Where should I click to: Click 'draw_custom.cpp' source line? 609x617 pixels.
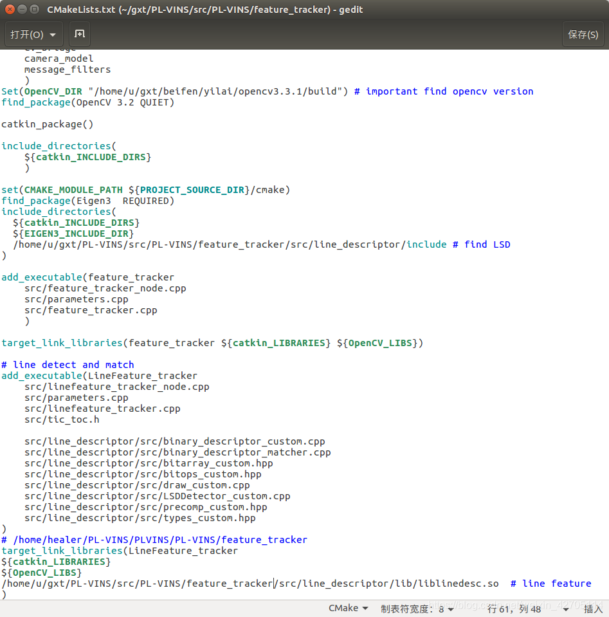(x=137, y=485)
